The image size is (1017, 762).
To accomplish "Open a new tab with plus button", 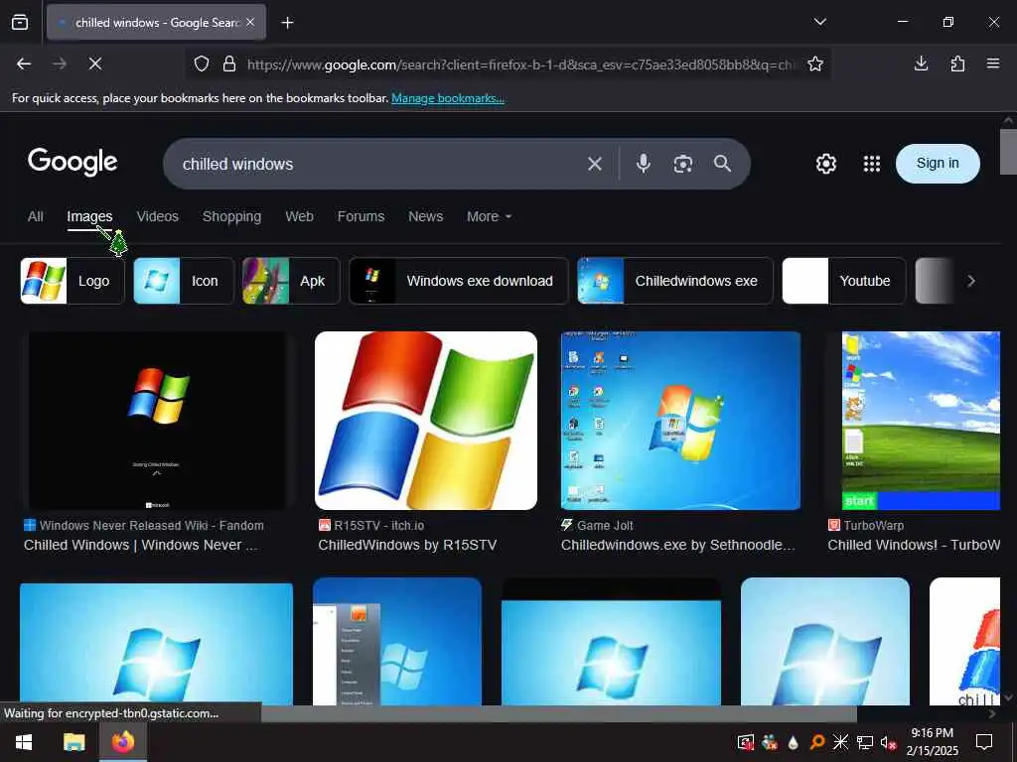I will coord(287,23).
